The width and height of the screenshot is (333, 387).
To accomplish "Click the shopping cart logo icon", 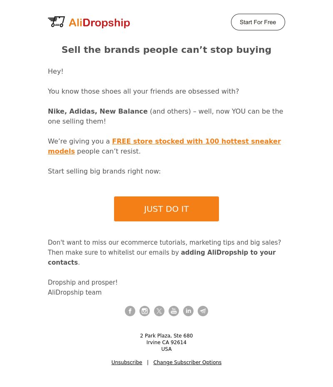I will coord(56,22).
